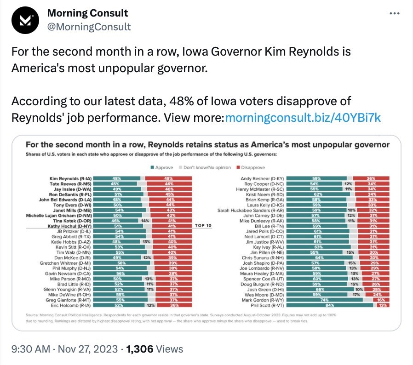This screenshot has height=365, width=413.
Task: Click the Andy Beshear (D-KY) row label
Action: [262, 178]
